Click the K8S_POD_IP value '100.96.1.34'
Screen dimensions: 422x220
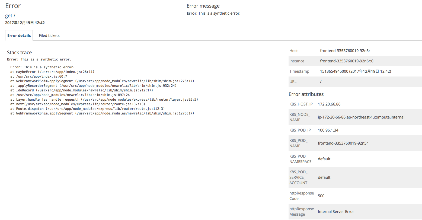pyautogui.click(x=328, y=130)
